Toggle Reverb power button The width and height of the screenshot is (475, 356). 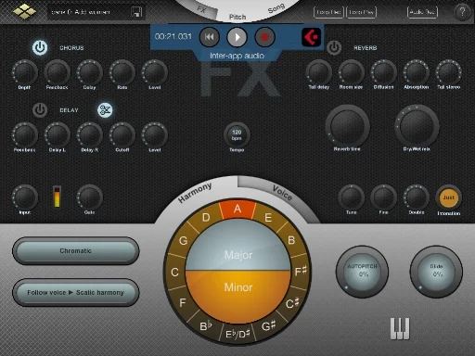tap(334, 47)
